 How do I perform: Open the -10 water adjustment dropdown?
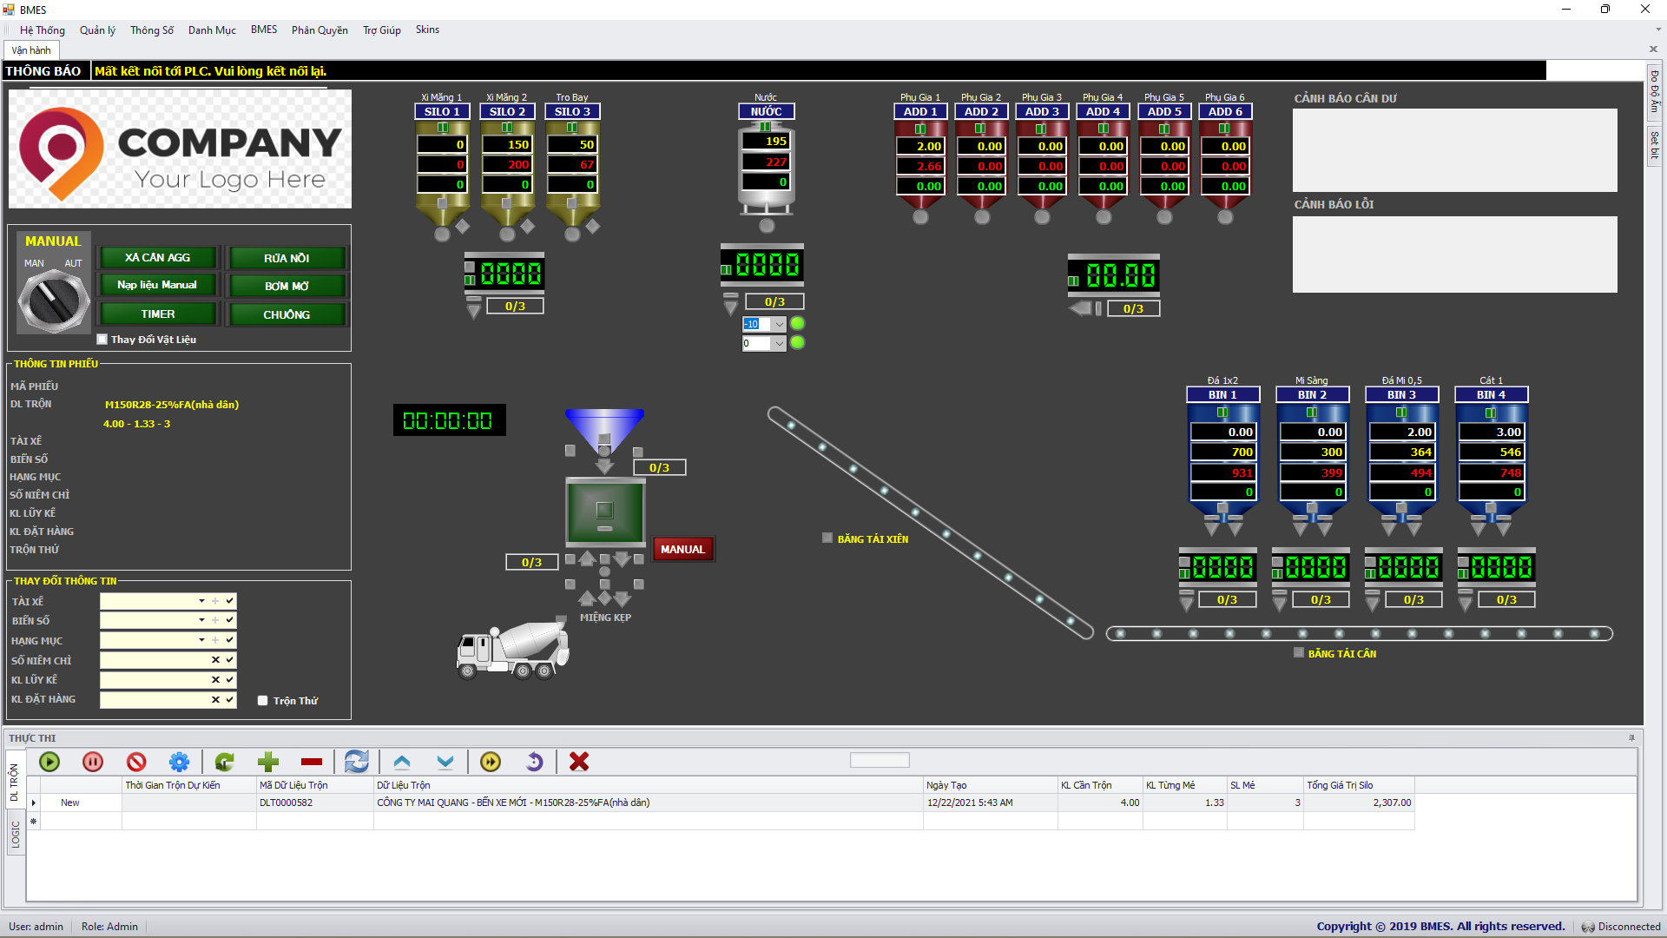779,324
